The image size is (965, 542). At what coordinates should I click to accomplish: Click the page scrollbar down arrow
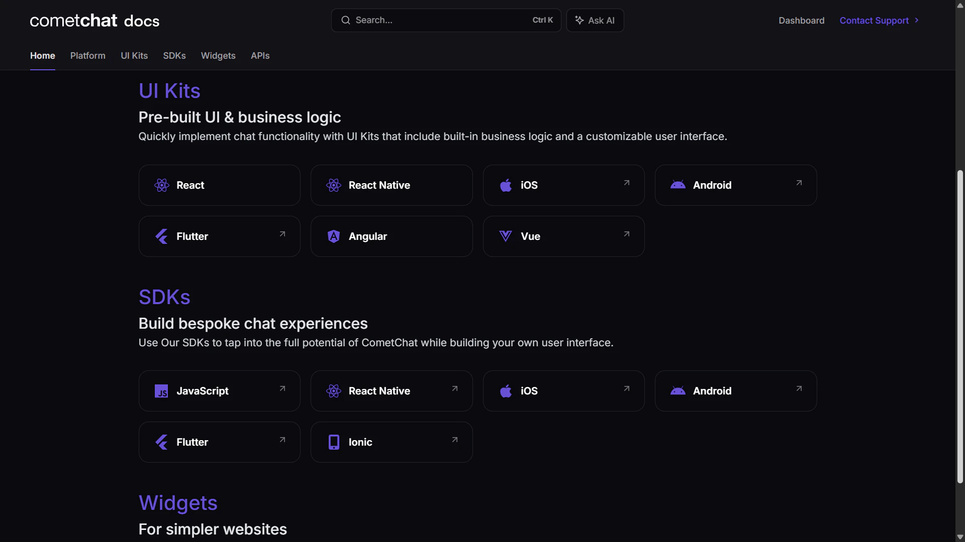click(x=960, y=536)
